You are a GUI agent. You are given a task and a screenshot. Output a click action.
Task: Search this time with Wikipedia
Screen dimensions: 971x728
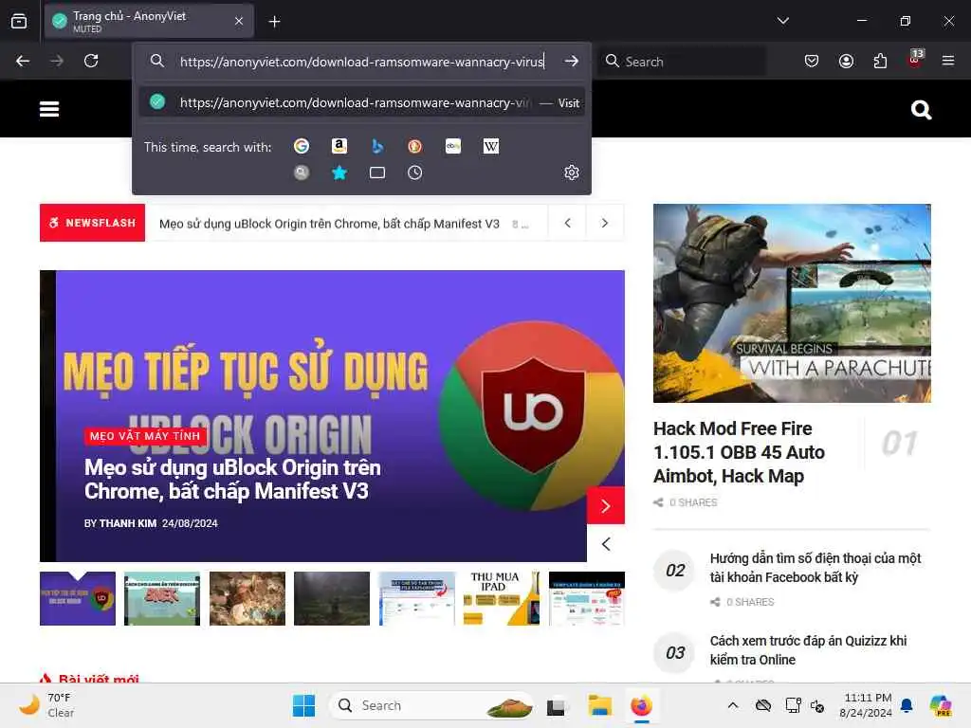[491, 146]
